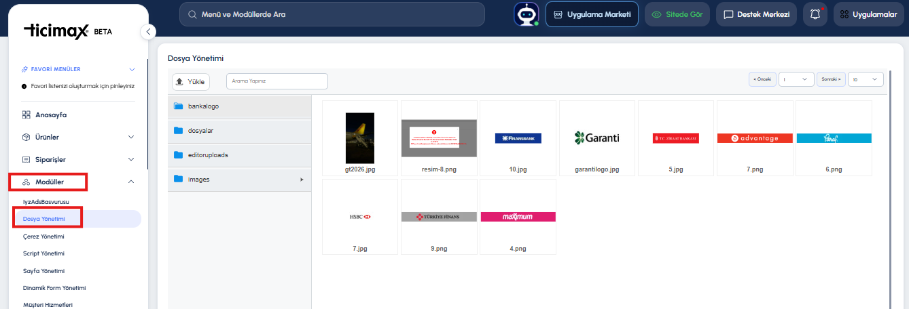909x309 pixels.
Task: Expand the Favori Menüler section chevron
Action: pyautogui.click(x=132, y=69)
